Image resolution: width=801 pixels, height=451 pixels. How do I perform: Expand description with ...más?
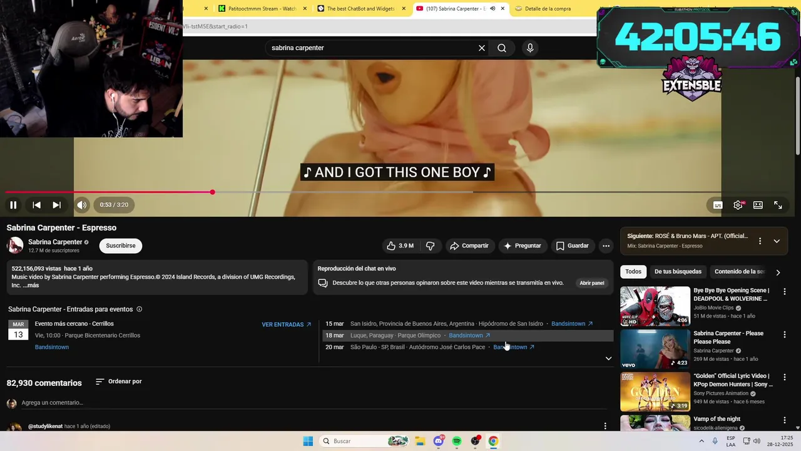(x=31, y=285)
